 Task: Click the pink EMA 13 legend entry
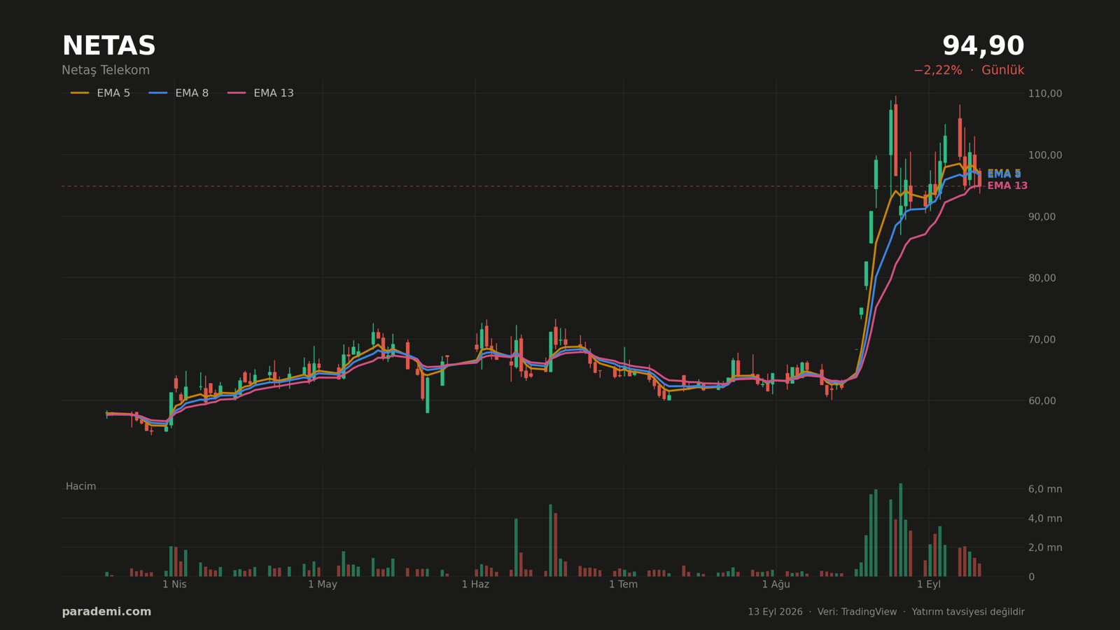click(260, 93)
